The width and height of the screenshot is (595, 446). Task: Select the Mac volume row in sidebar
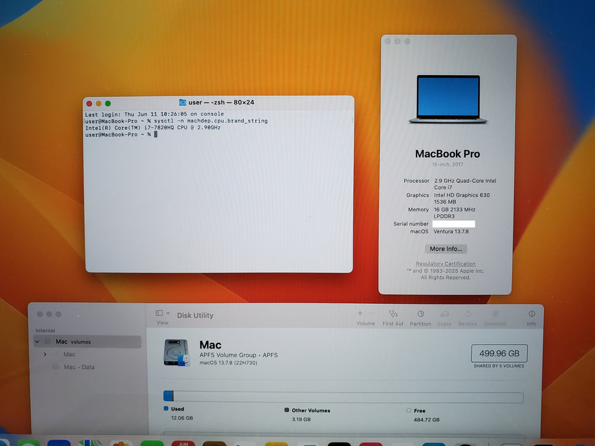click(87, 354)
